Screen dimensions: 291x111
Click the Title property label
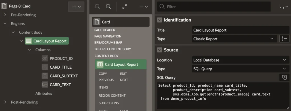point(161,30)
